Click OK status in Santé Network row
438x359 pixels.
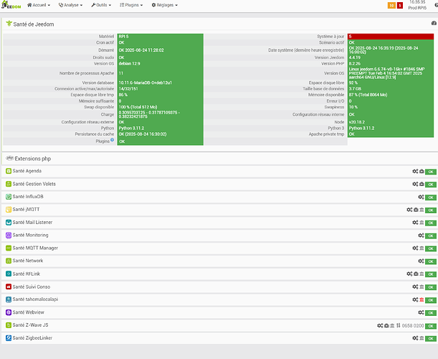(430, 261)
